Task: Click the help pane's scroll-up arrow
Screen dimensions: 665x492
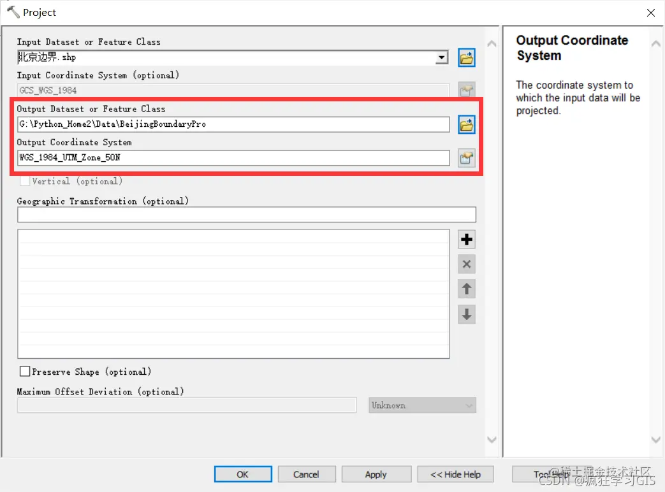Action: [x=655, y=43]
